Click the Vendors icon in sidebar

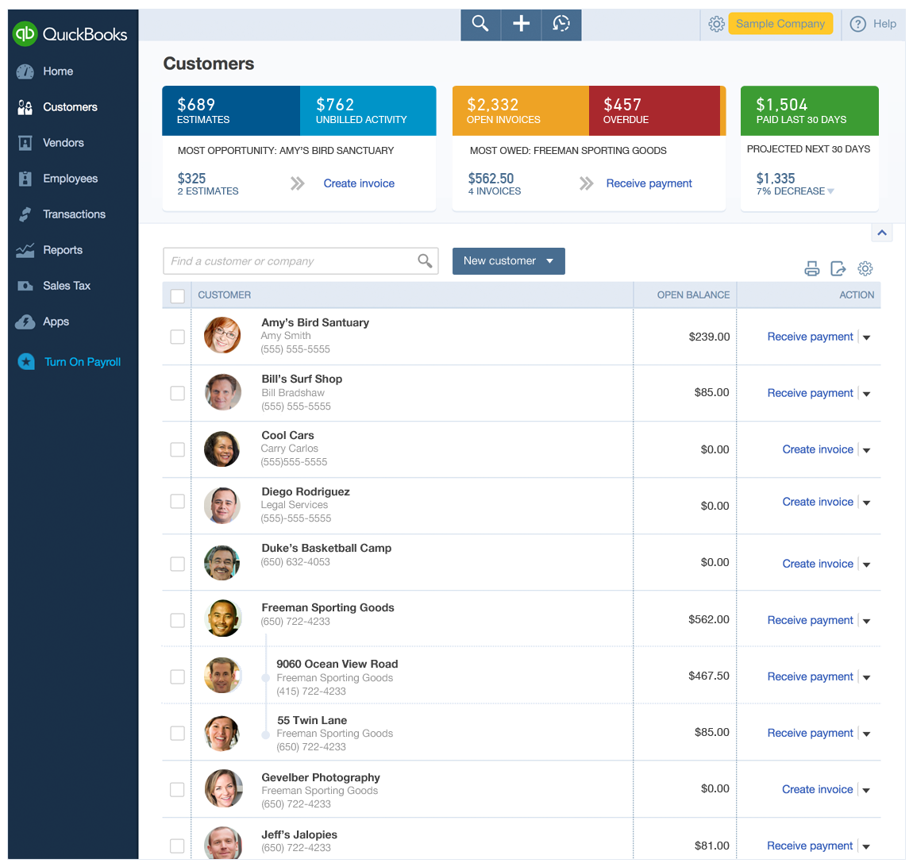tap(25, 143)
